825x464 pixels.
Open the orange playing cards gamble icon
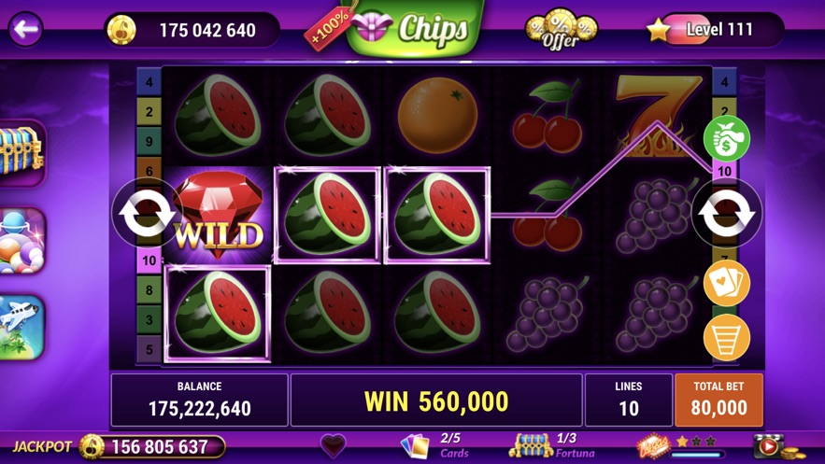(727, 283)
